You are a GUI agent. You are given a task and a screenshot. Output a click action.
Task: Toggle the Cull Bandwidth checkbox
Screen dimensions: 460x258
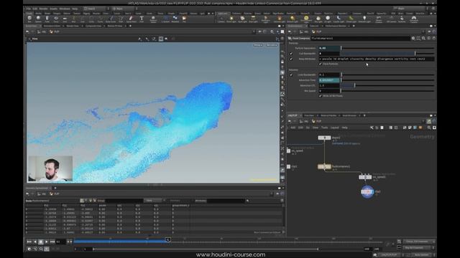click(x=291, y=54)
